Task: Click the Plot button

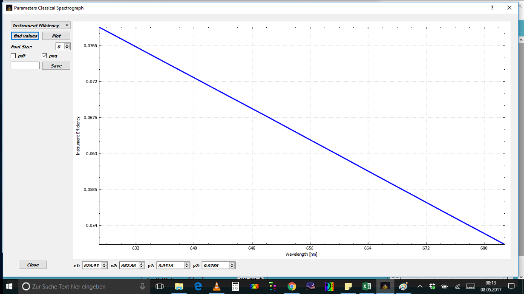Action: pos(56,36)
